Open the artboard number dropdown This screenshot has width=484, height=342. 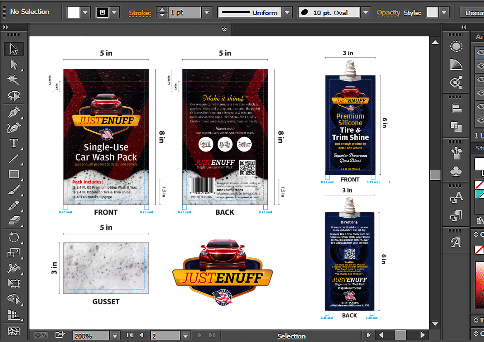pyautogui.click(x=186, y=335)
